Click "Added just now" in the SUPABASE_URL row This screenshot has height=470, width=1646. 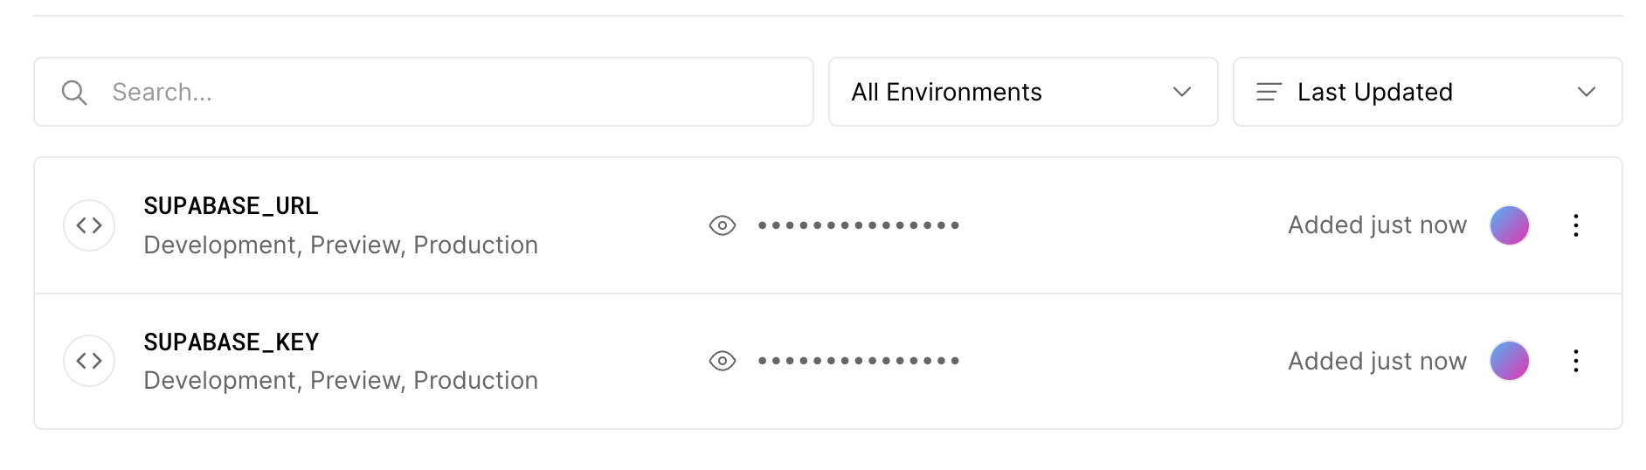coord(1377,225)
